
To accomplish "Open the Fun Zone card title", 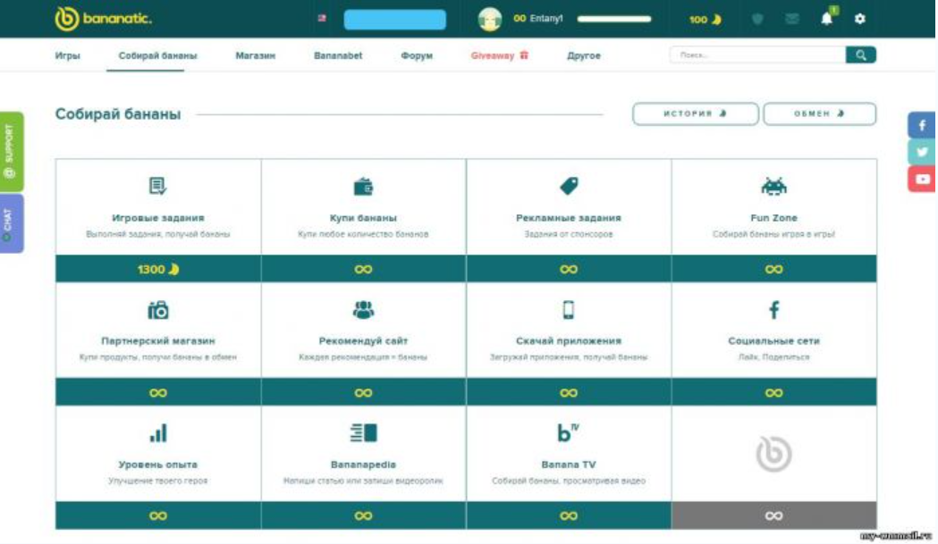I will 773,218.
